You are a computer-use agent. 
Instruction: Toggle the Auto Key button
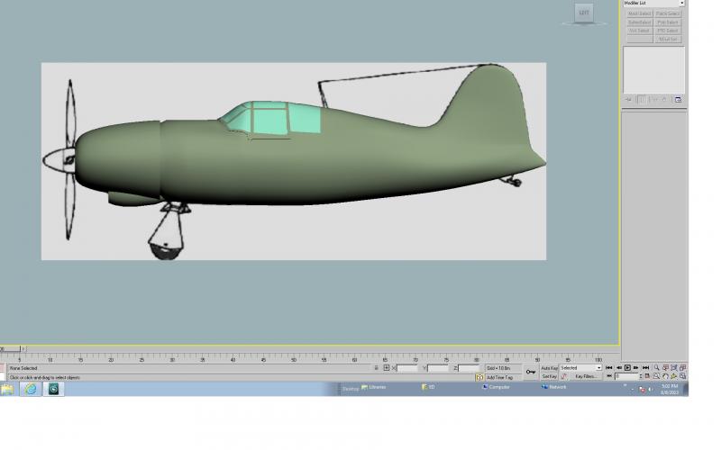pos(550,368)
